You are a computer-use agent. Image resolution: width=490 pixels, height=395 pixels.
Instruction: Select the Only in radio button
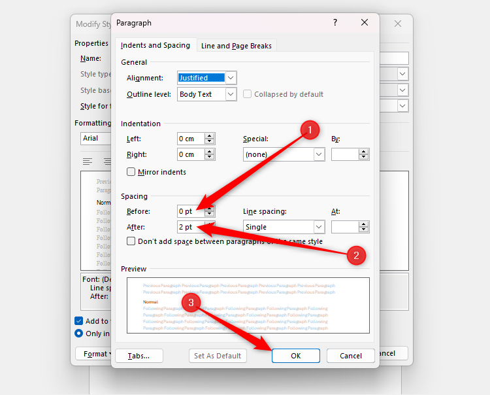tap(79, 334)
